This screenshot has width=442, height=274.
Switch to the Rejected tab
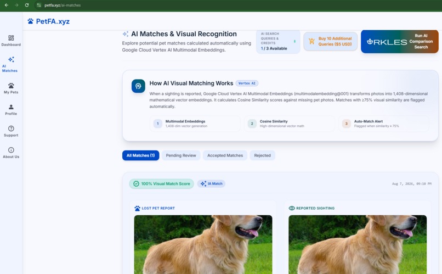tap(262, 155)
